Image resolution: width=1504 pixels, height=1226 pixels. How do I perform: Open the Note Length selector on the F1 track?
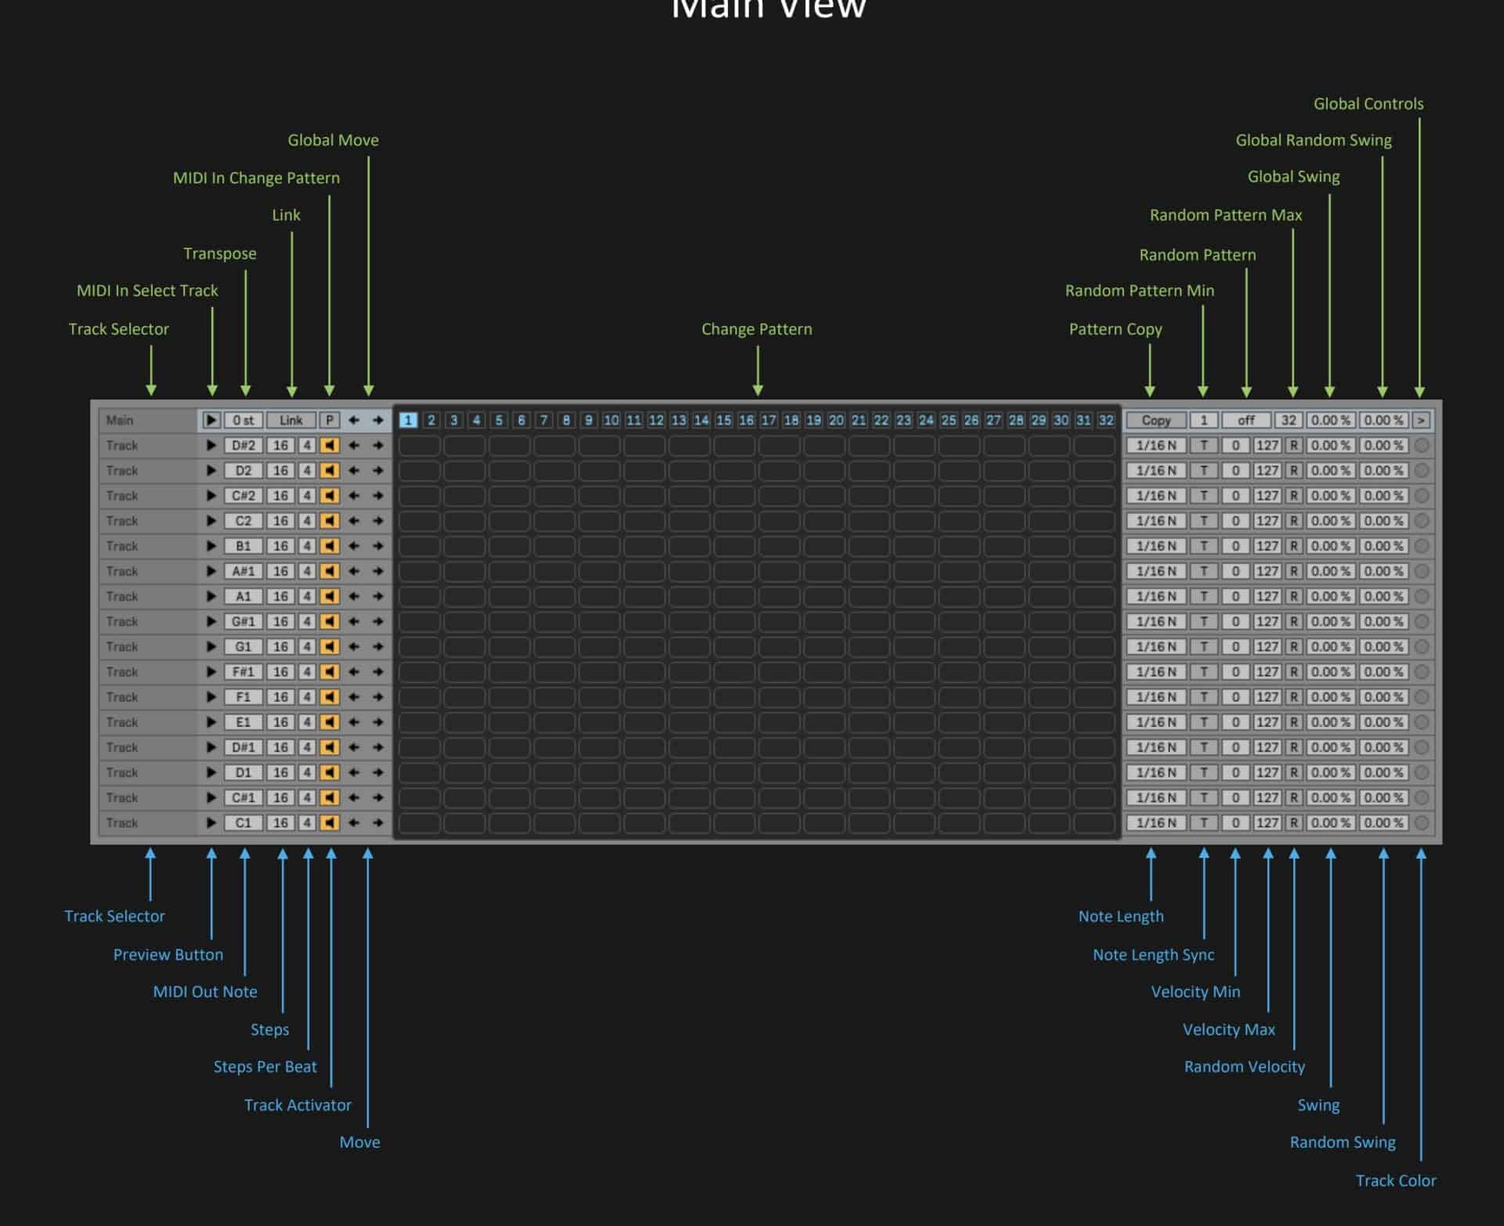point(1158,696)
